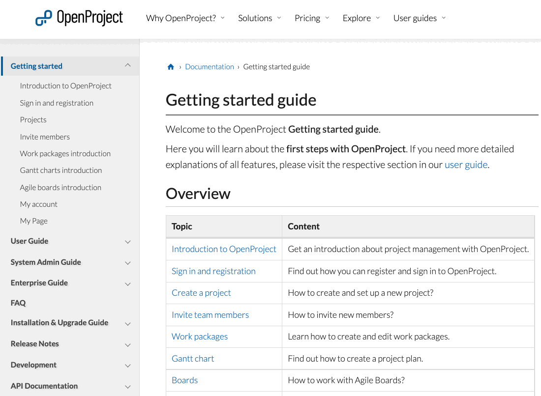Open the Sign in and registration sidebar item
The width and height of the screenshot is (541, 396).
pos(57,103)
